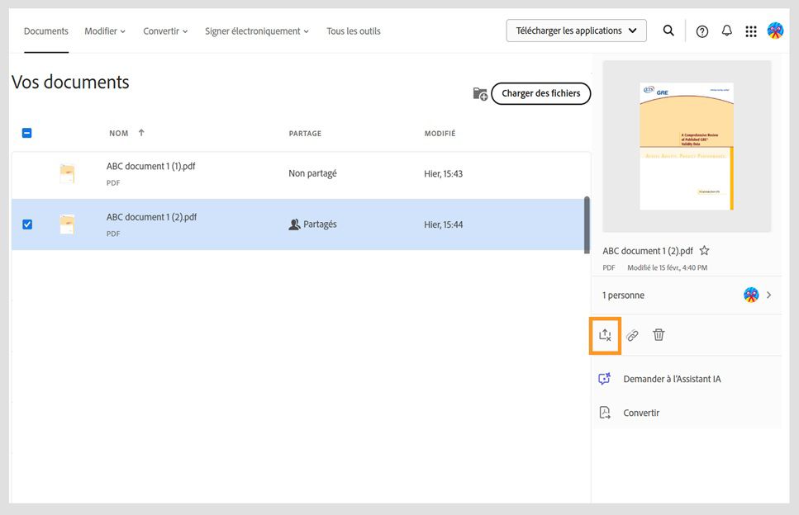Select Demander à l'Assistant IA

pos(671,379)
